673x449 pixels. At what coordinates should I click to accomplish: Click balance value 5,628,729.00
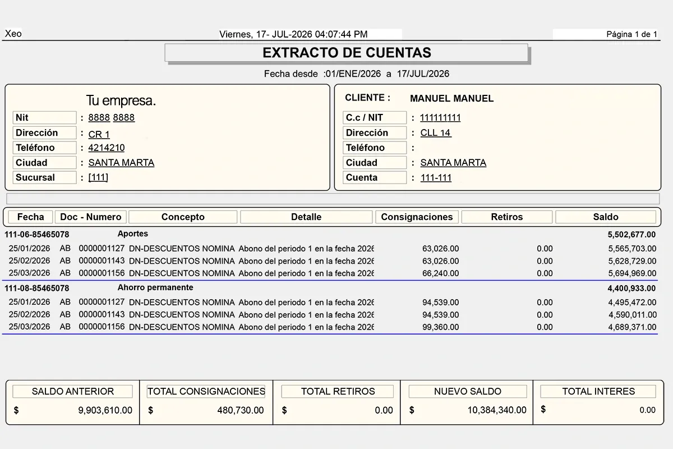click(632, 261)
